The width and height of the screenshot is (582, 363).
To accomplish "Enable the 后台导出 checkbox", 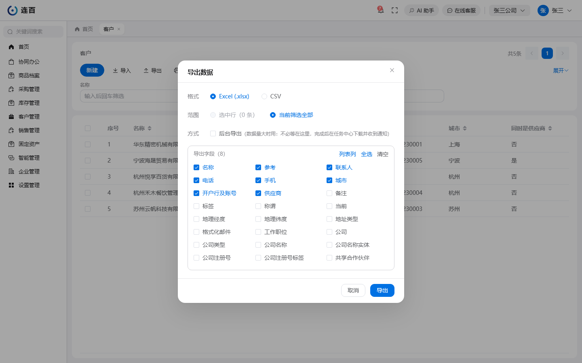I will [x=213, y=134].
